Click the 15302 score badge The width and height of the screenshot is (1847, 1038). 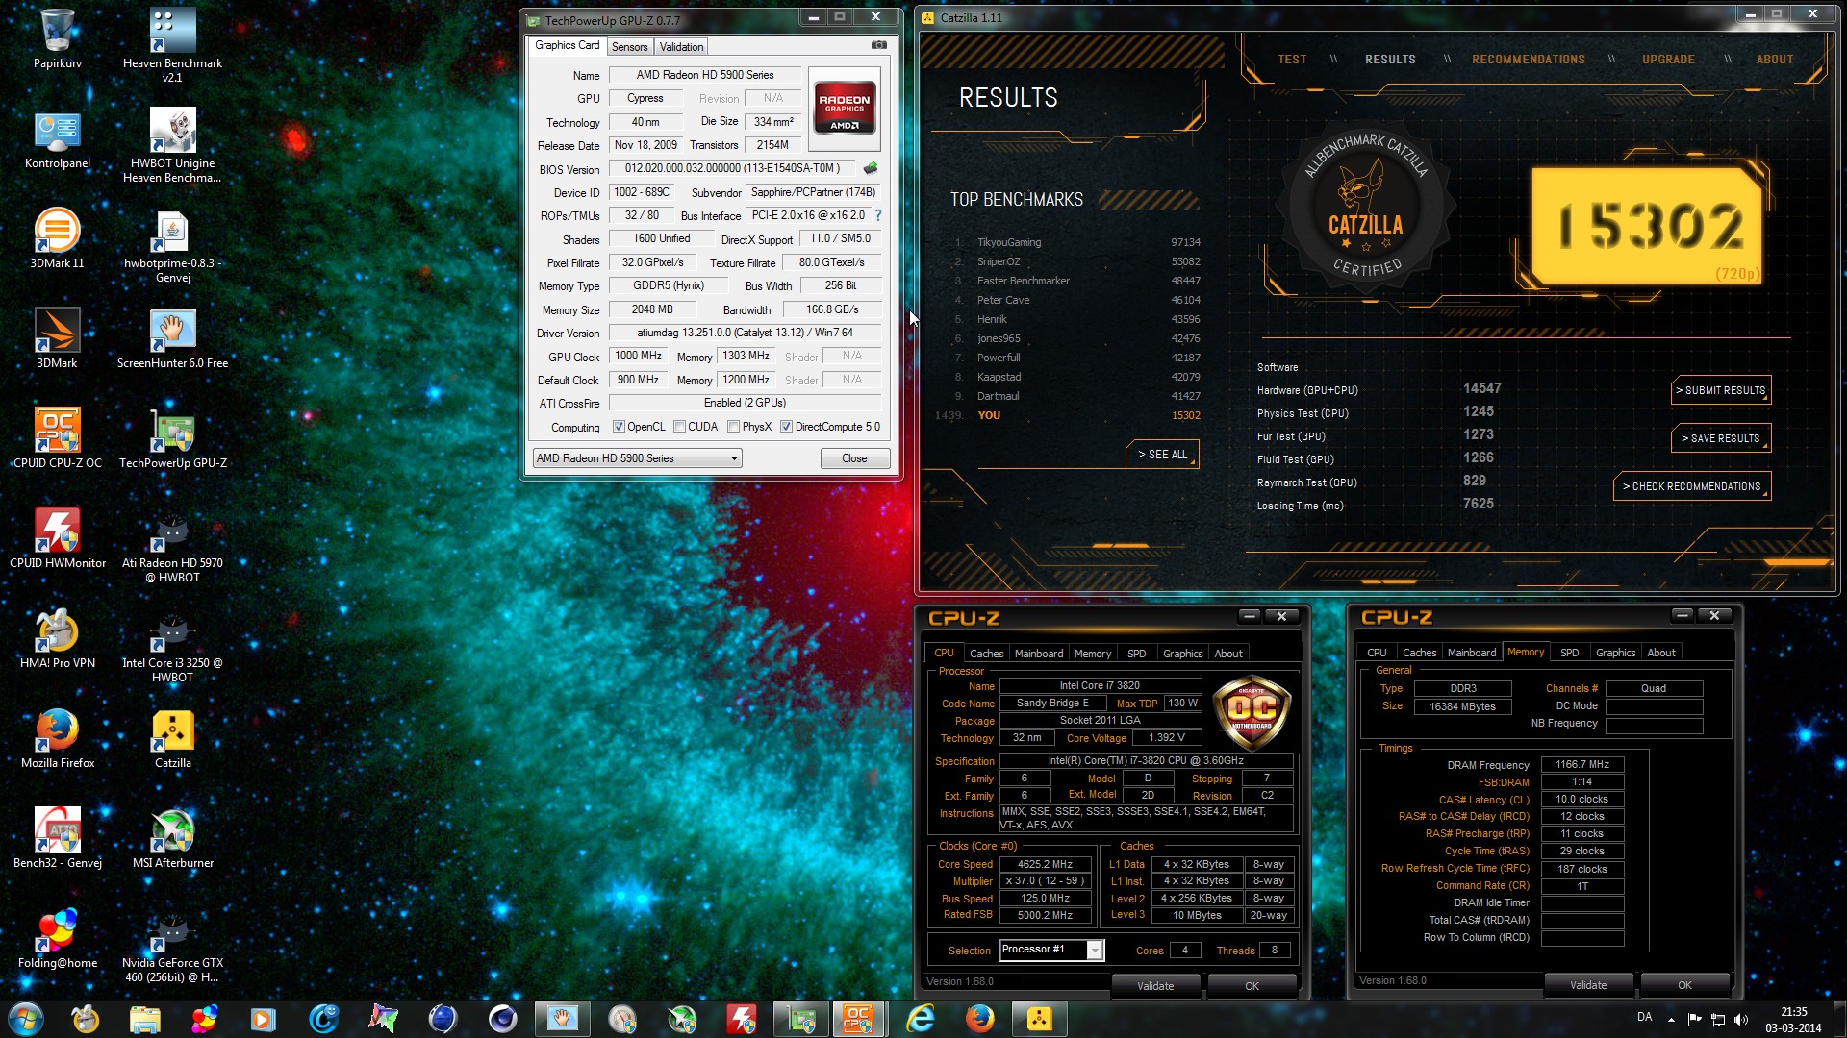click(x=1647, y=227)
